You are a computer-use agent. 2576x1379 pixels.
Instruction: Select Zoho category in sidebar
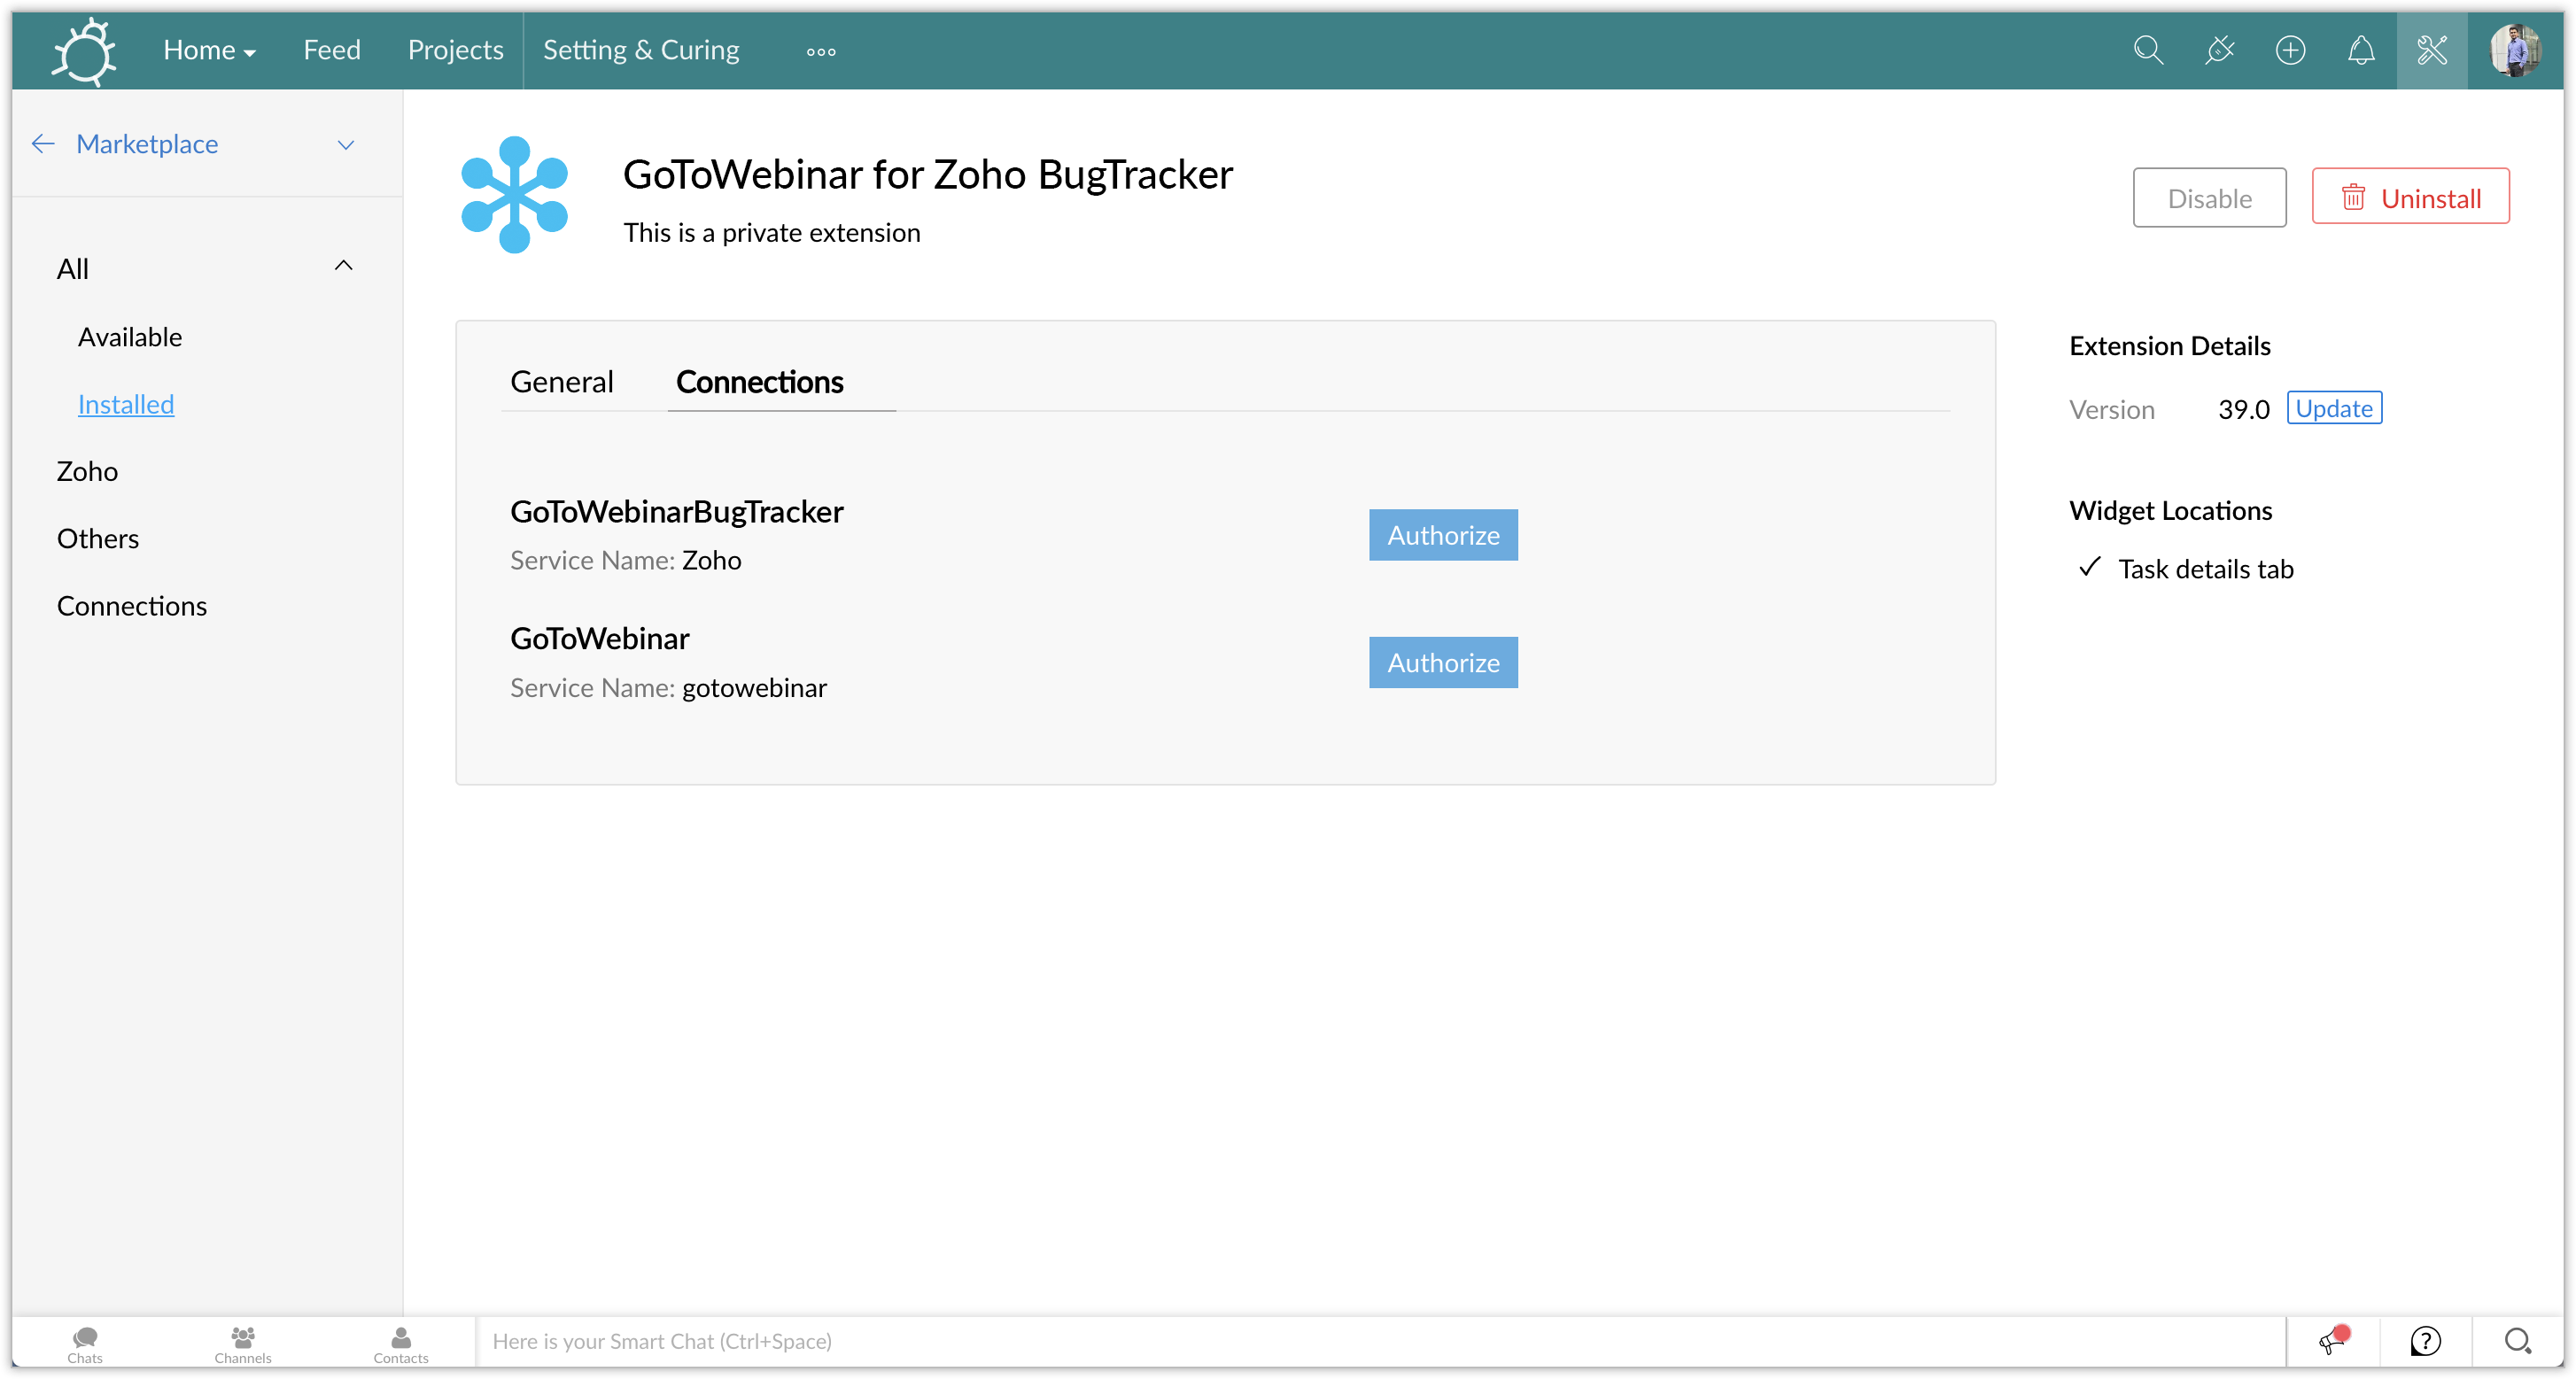point(87,471)
